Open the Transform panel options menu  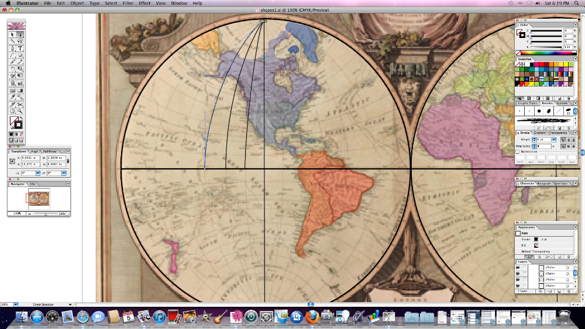point(68,151)
